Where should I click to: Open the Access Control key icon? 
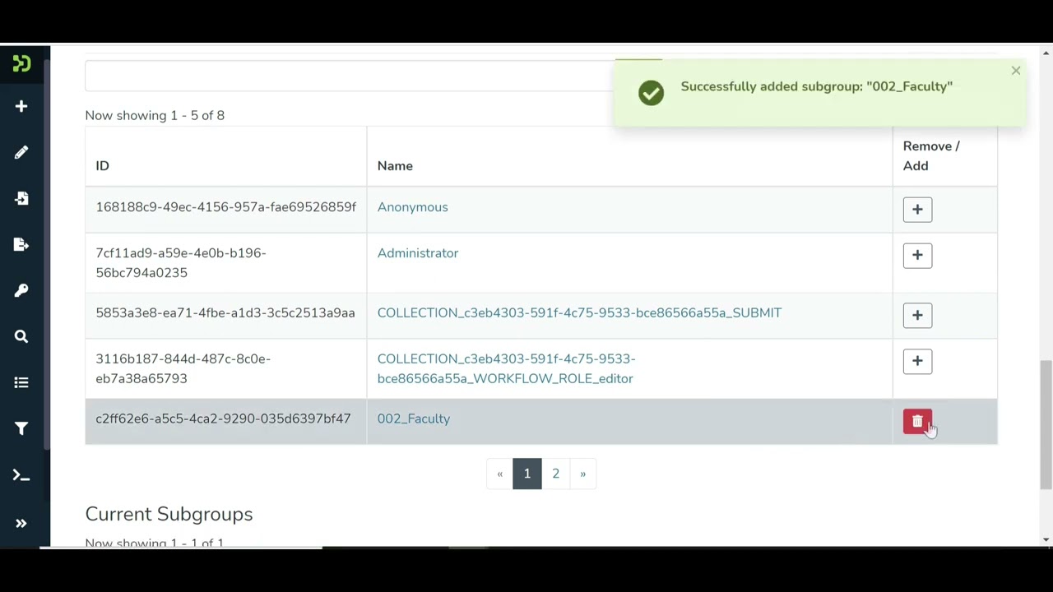click(21, 290)
